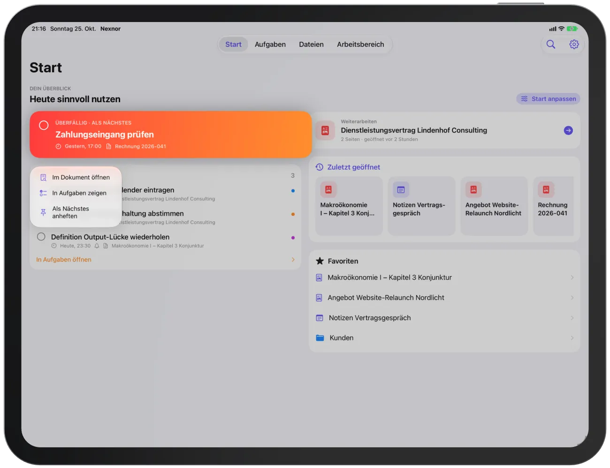The height and width of the screenshot is (468, 610).
Task: Click the purple dot on Definition Output-Lücke row
Action: [x=293, y=238]
